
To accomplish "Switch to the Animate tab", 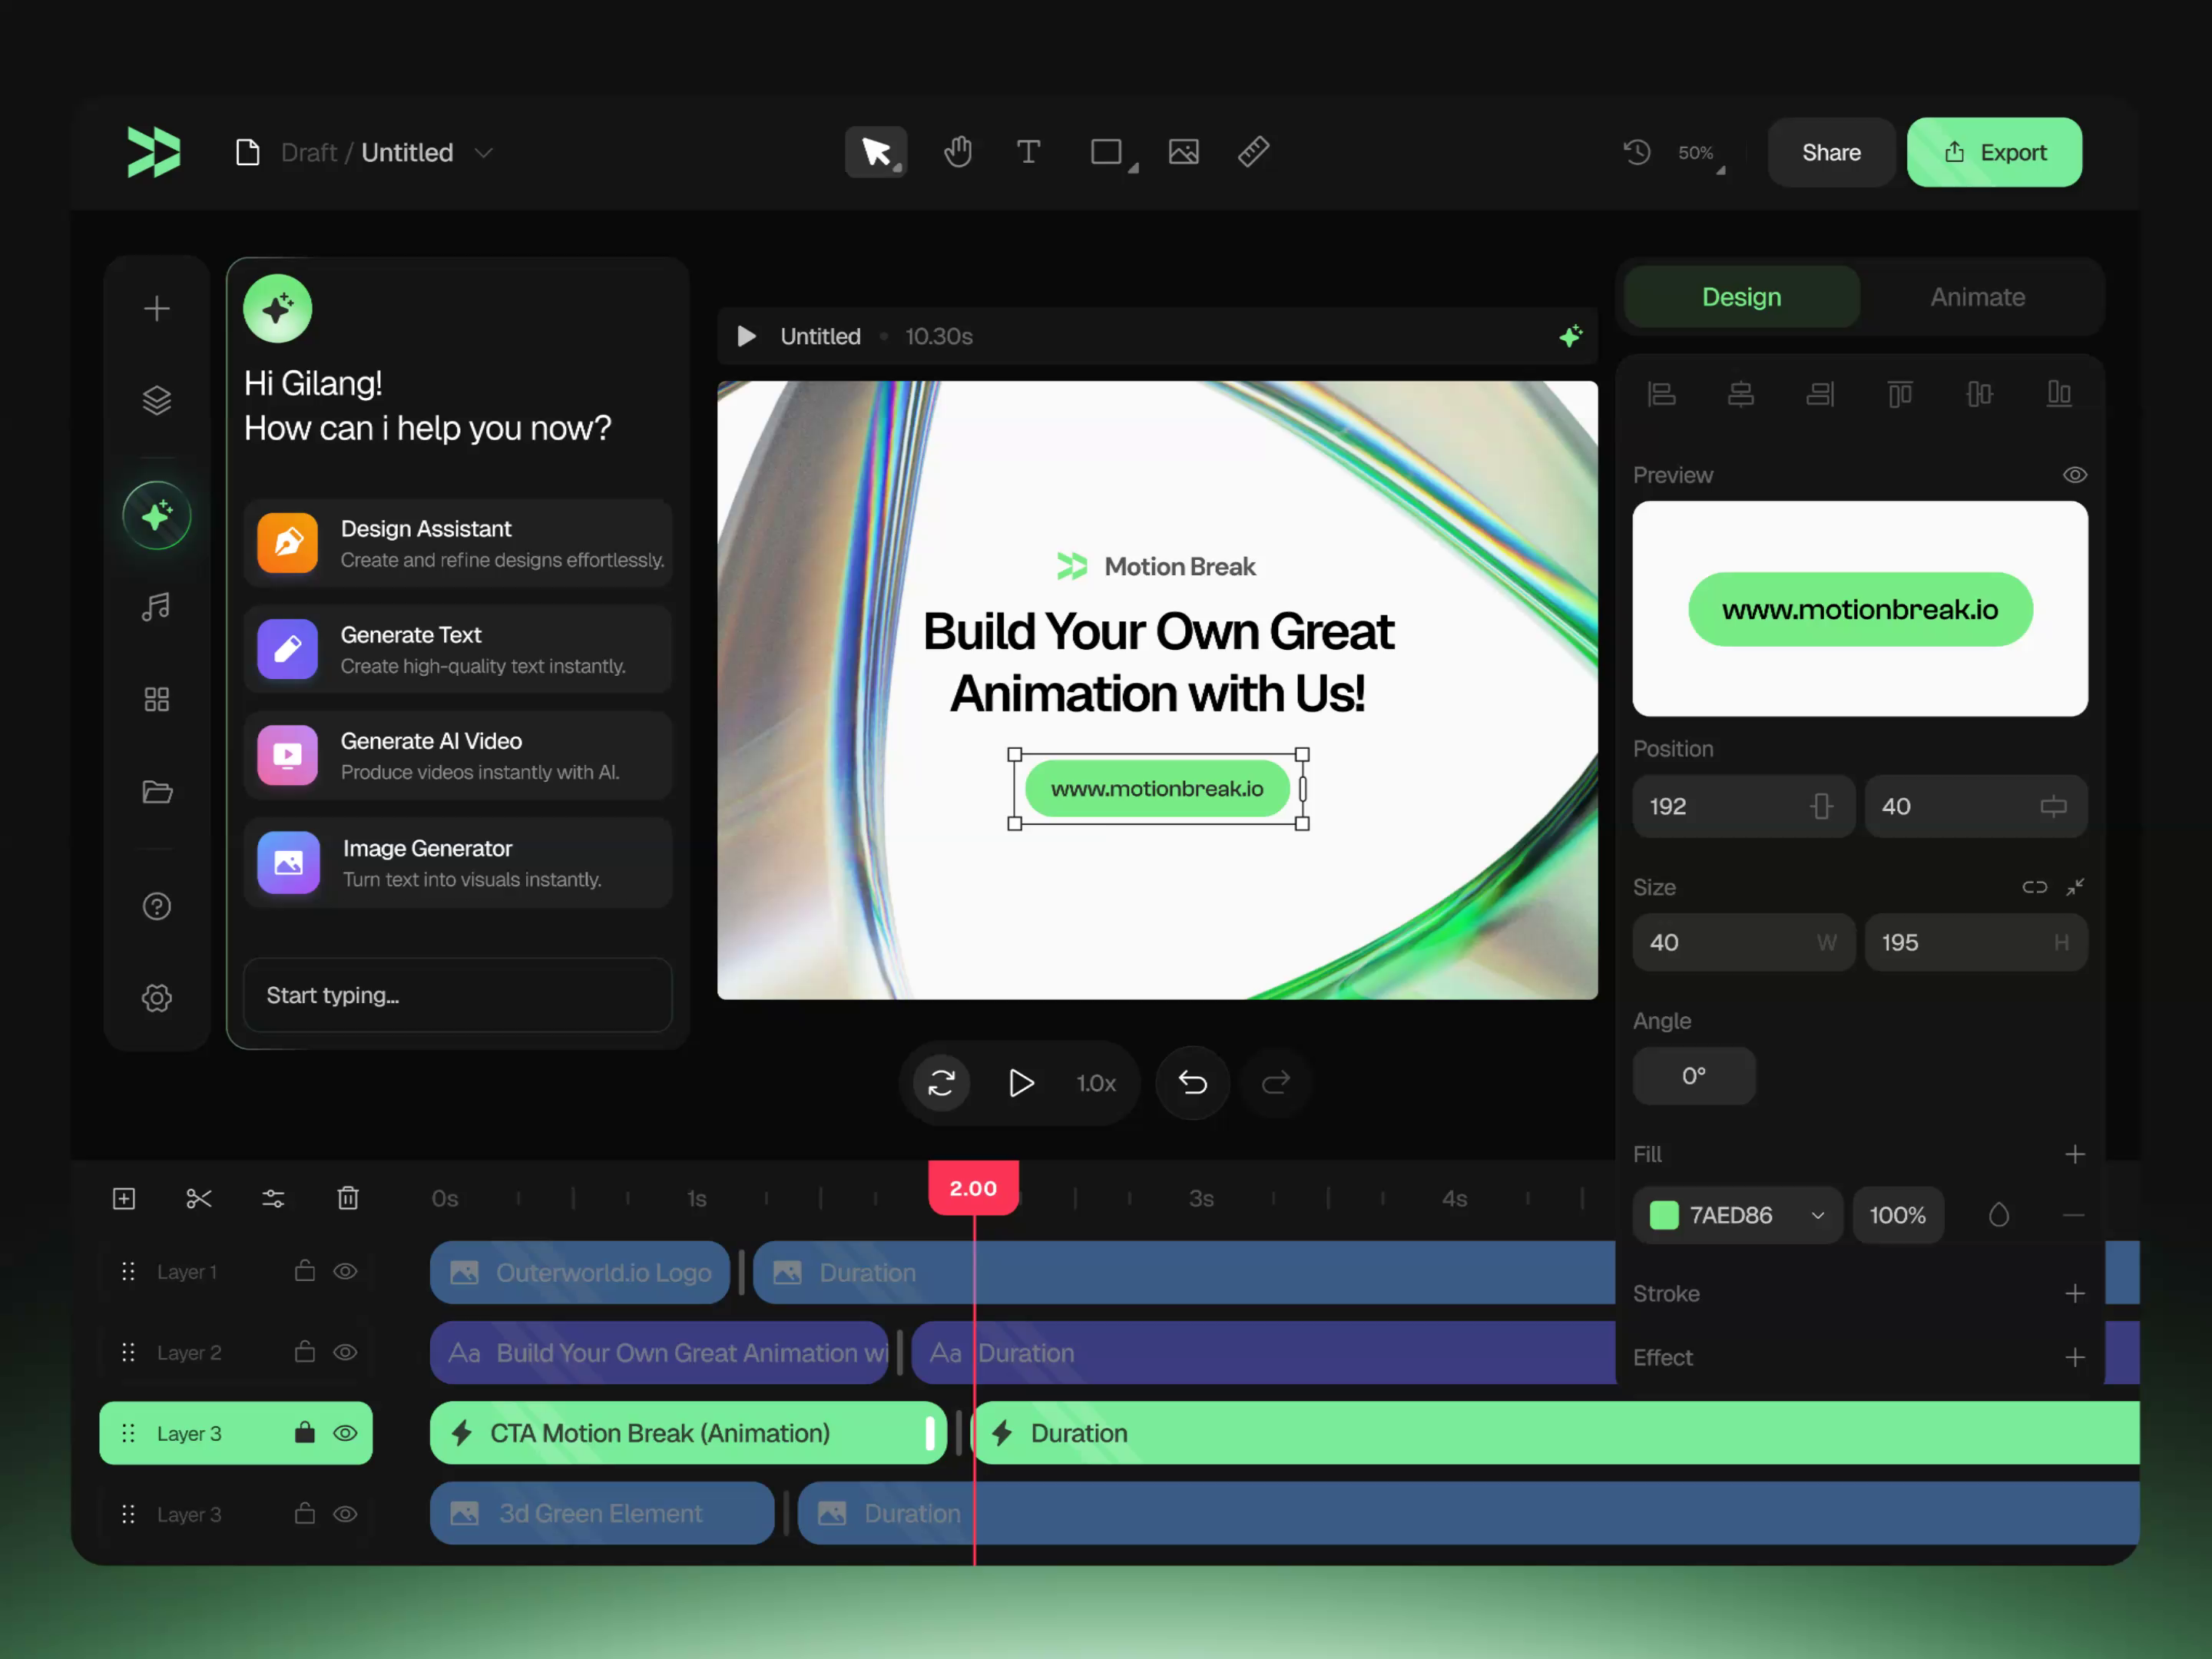I will click(x=1977, y=297).
